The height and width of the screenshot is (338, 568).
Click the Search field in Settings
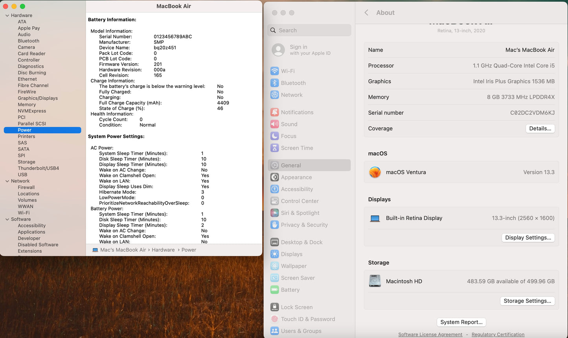309,30
